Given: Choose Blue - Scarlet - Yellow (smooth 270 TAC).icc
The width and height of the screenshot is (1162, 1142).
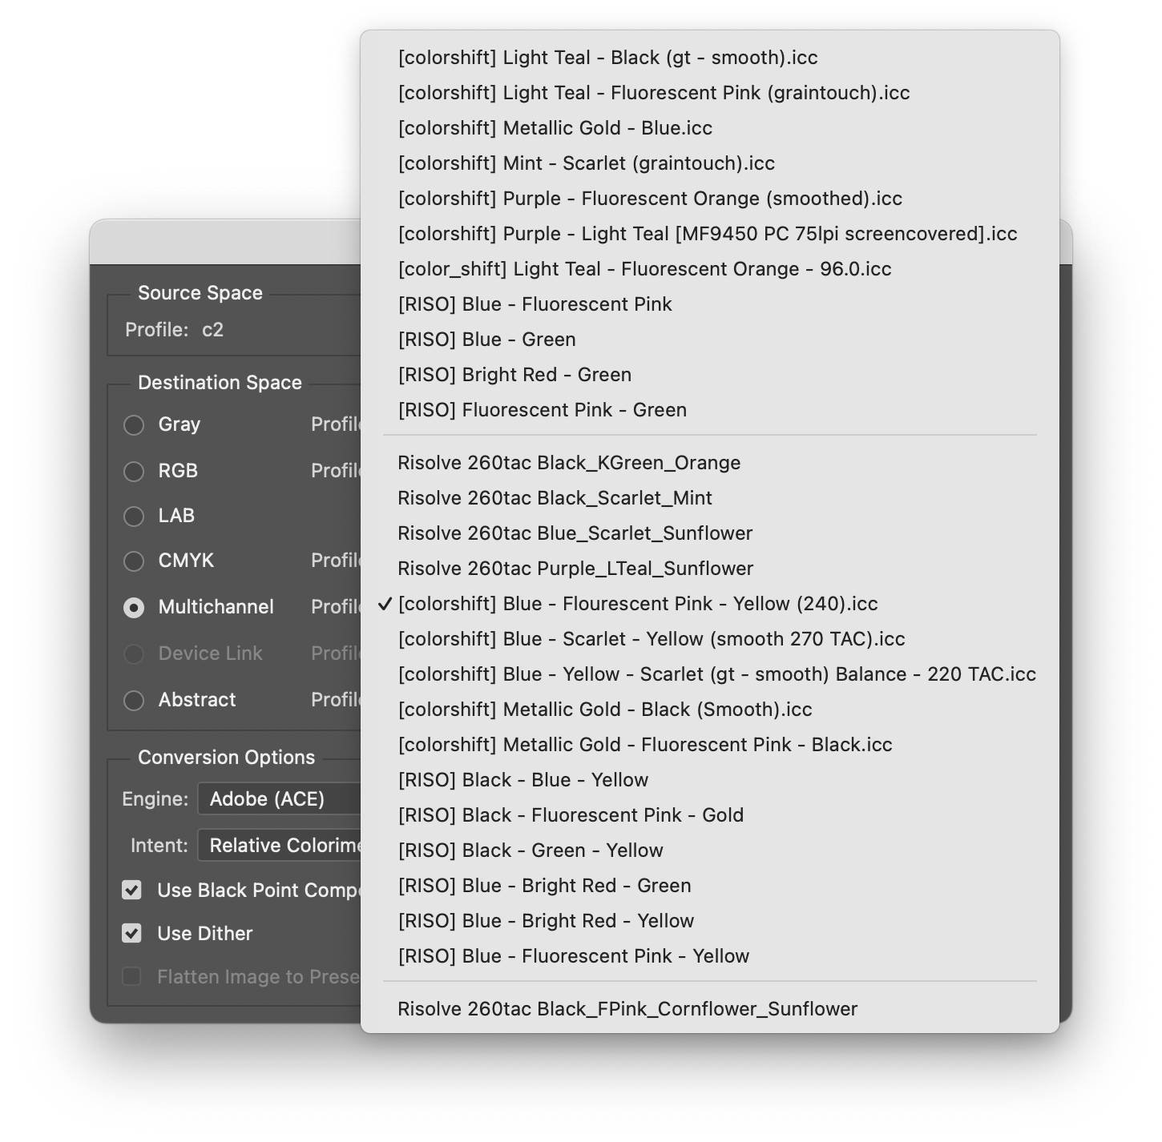Looking at the screenshot, I should point(710,639).
